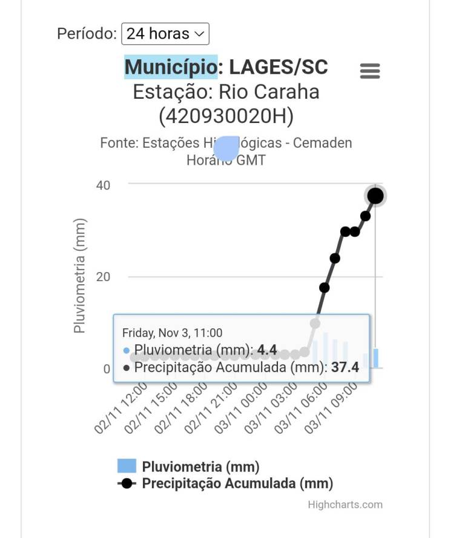Click the Estação: Rio Caraha station title
465x538 pixels.
point(226,92)
